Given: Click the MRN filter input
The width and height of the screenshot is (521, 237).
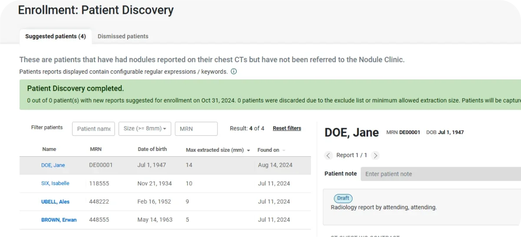Looking at the screenshot, I should [196, 128].
